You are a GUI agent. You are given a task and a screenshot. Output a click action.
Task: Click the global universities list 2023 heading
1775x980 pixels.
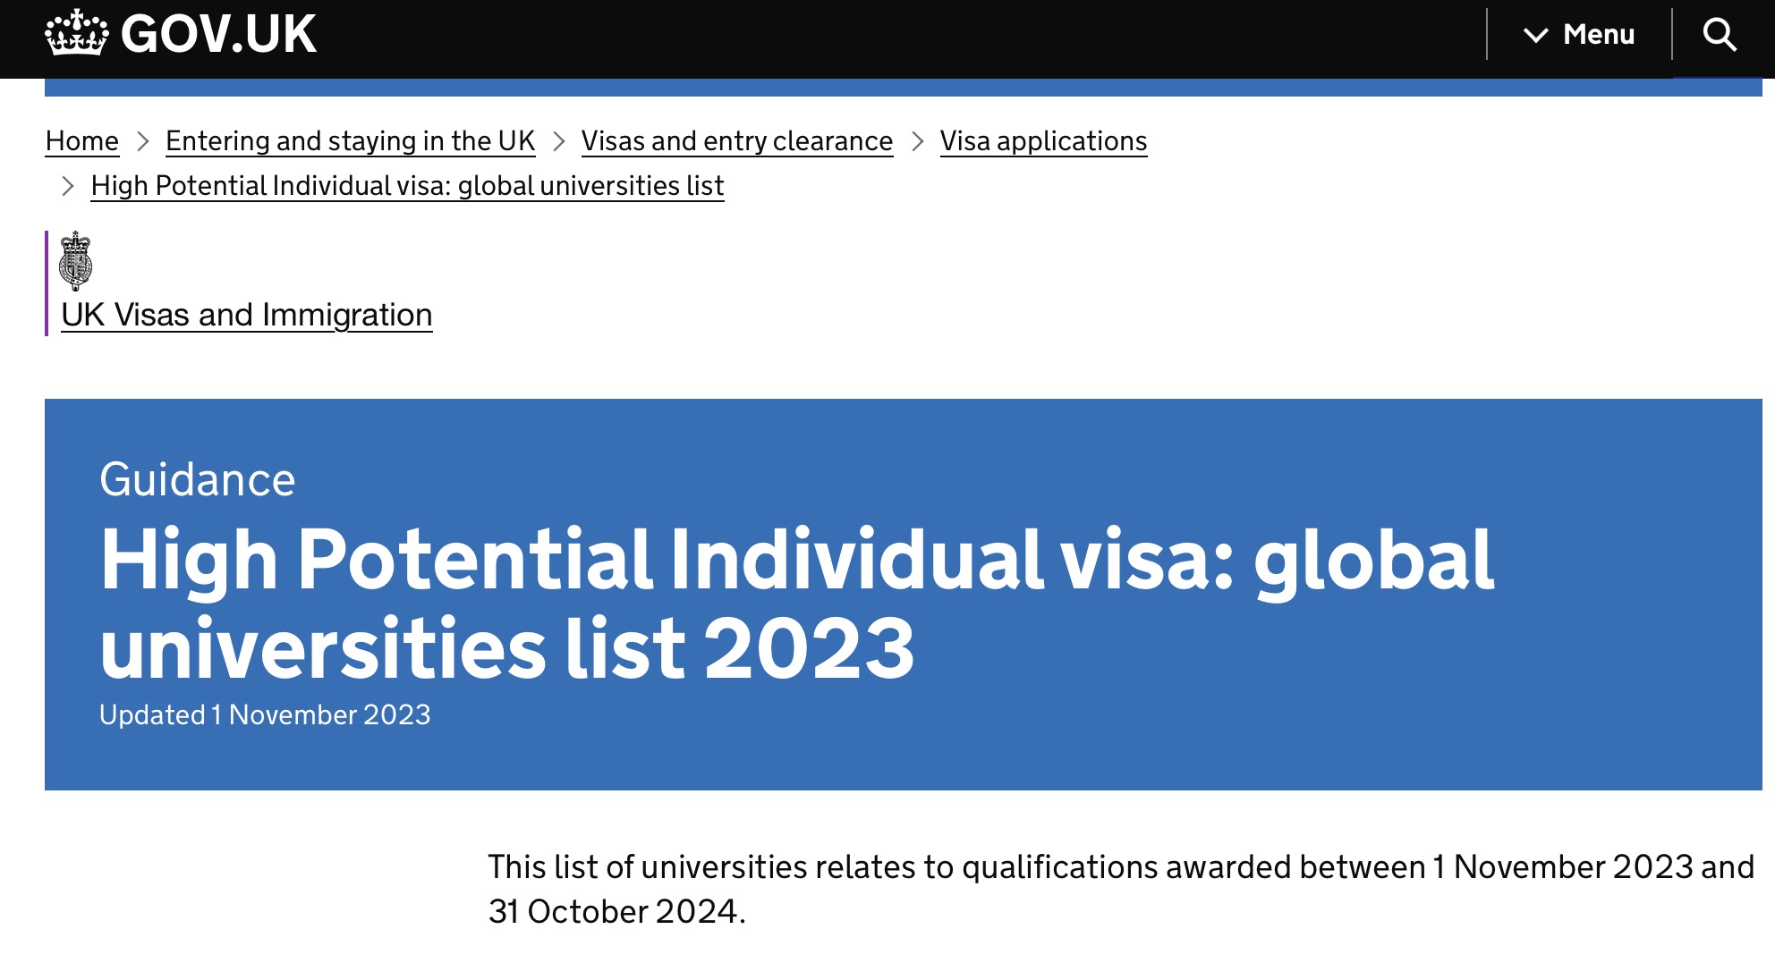[796, 604]
